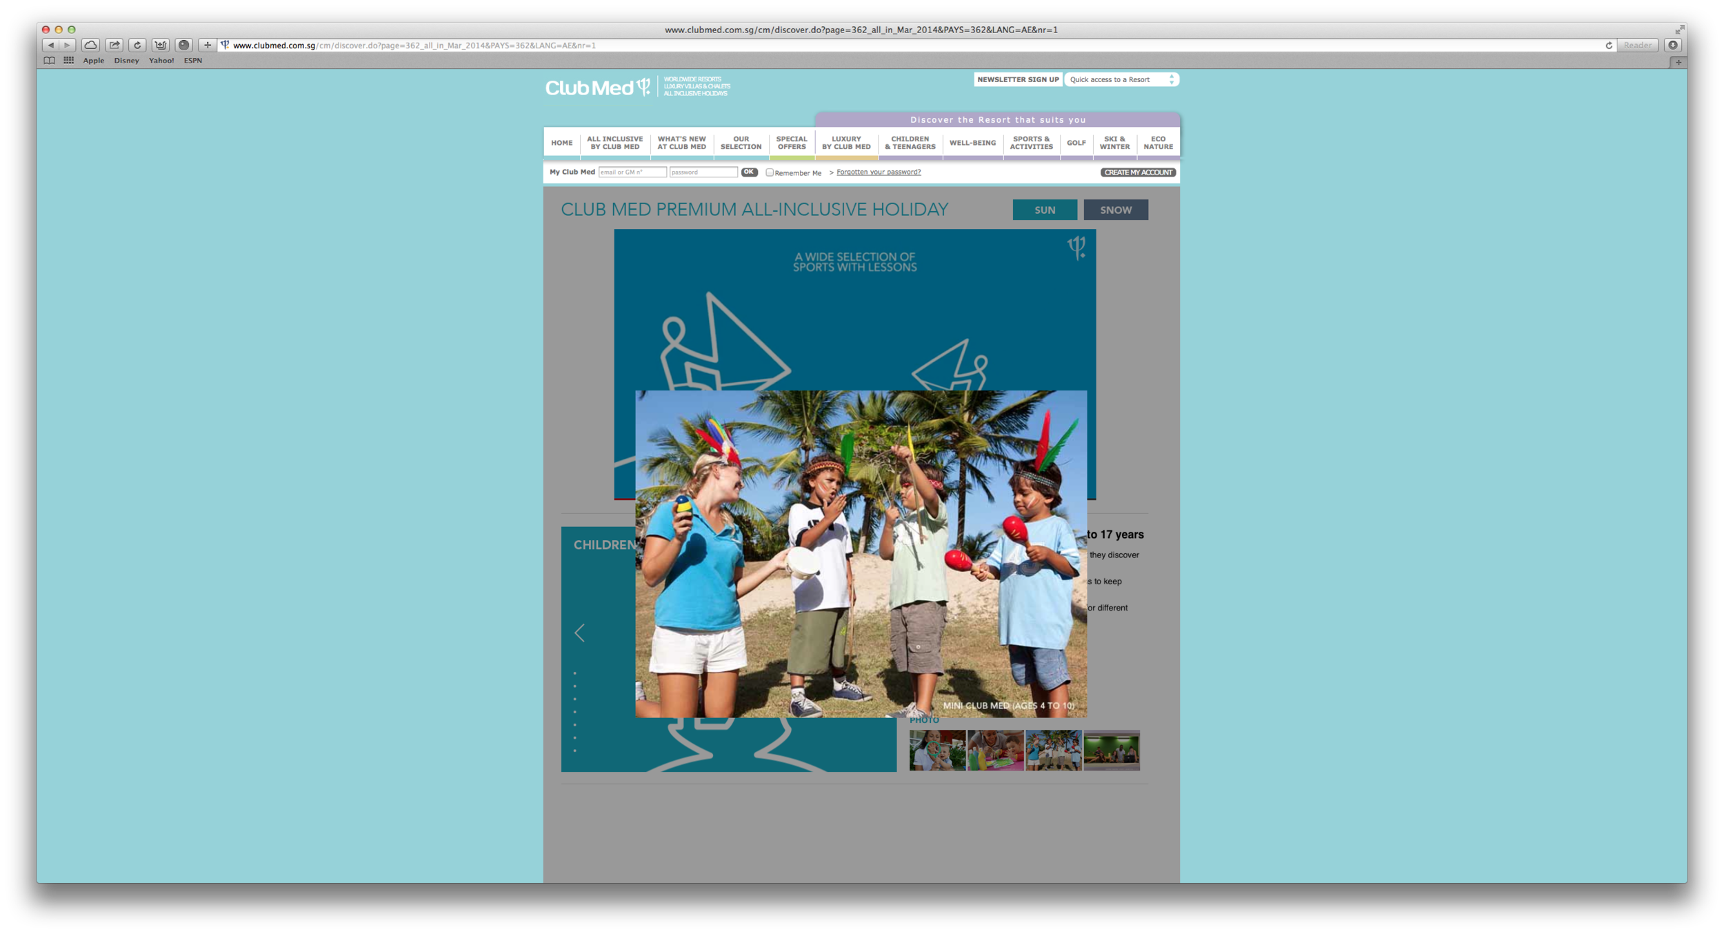The width and height of the screenshot is (1724, 934).
Task: Click the Safari back arrow button
Action: click(x=50, y=45)
